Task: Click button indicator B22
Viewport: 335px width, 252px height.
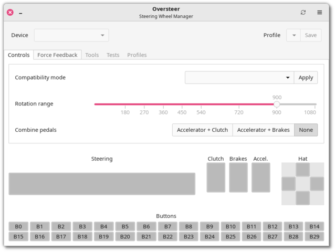Action: tap(167, 237)
